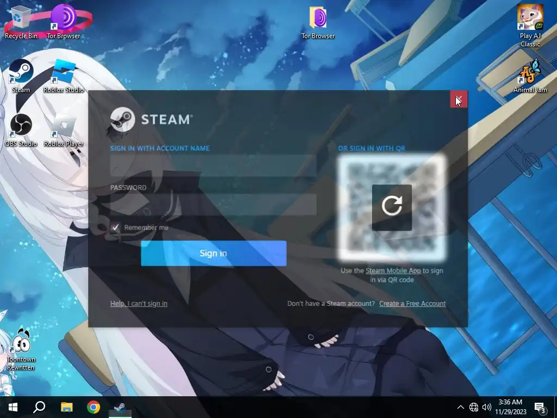Show hidden tray icons chevron
Viewport: 557px width, 418px height.
point(460,407)
